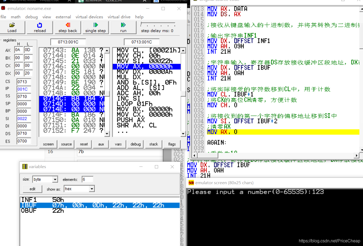Select the LOOP 01Fh disassembly line
363x246 pixels.
[x=147, y=104]
